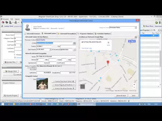Zoom in on the Google map
The image size is (162, 121).
(x=134, y=84)
